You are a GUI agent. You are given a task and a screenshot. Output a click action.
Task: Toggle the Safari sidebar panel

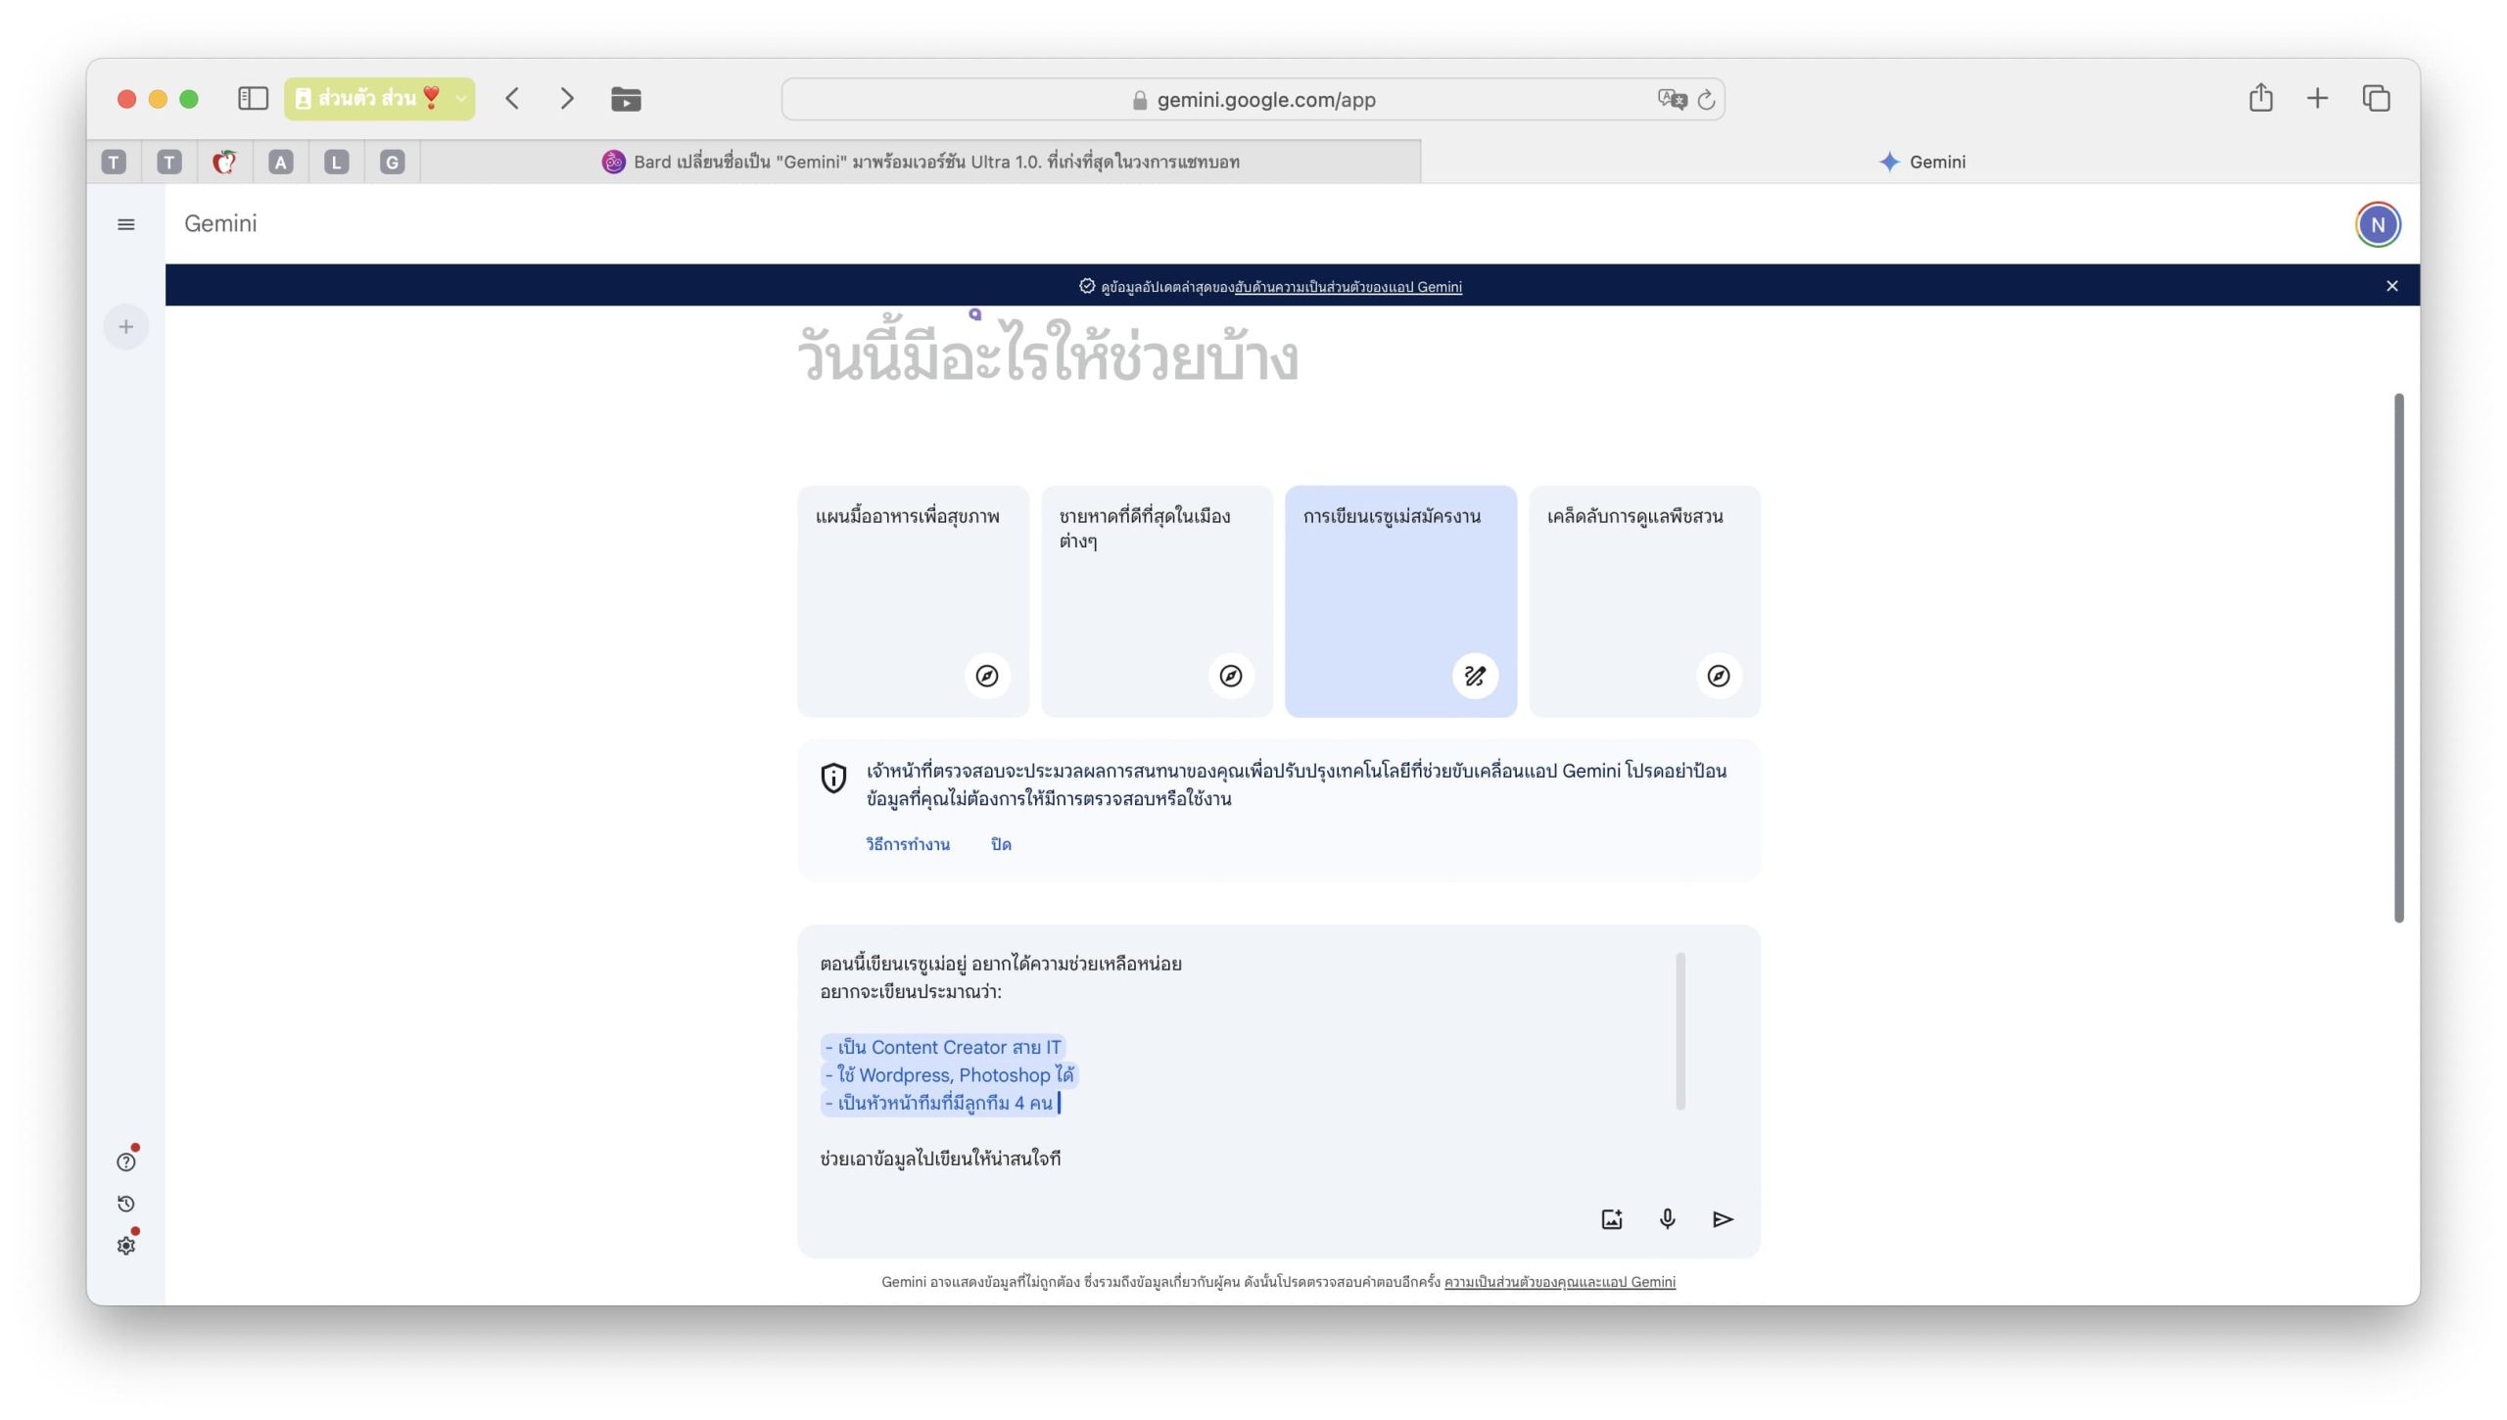[253, 98]
